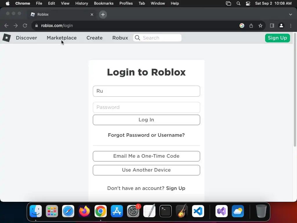
Task: Open Visual Studio from the dock
Action: 222,211
